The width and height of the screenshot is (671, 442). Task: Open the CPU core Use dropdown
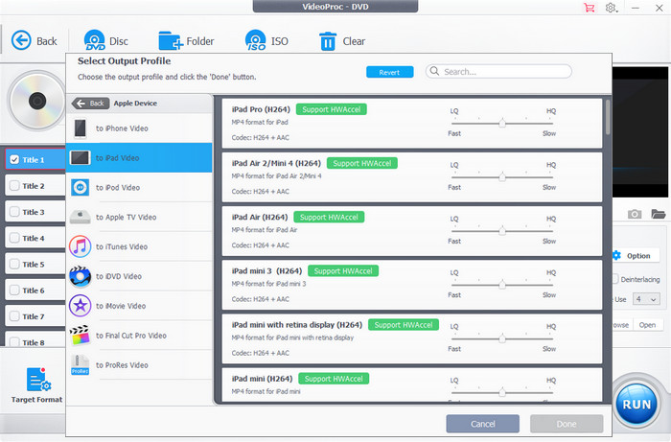(x=646, y=299)
